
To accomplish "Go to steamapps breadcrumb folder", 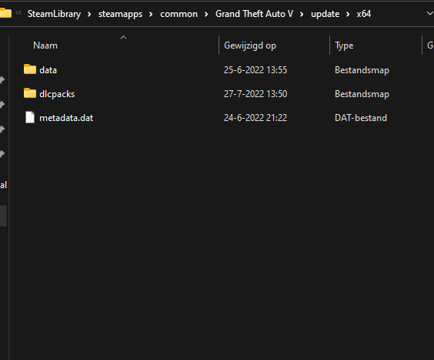I will pyautogui.click(x=120, y=14).
